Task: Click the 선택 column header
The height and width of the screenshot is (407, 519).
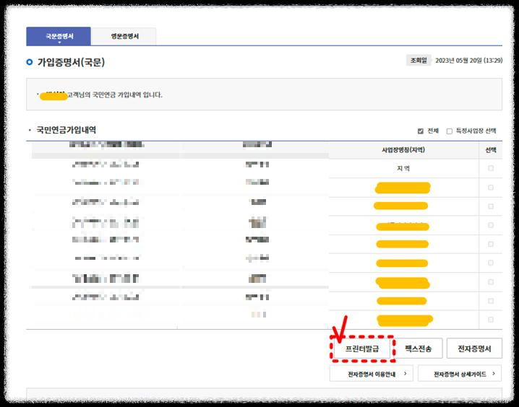Action: pyautogui.click(x=491, y=150)
